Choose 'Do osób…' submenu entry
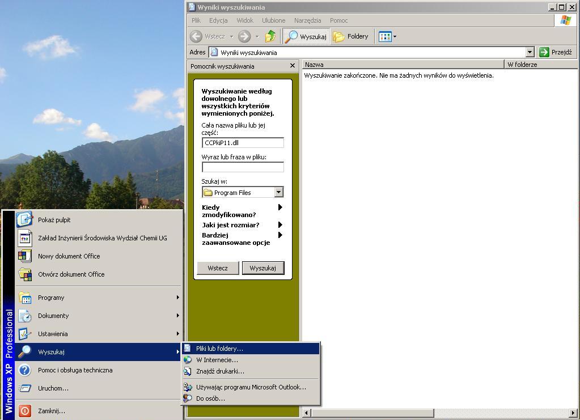Screen dimensions: 580x420 coord(251,398)
